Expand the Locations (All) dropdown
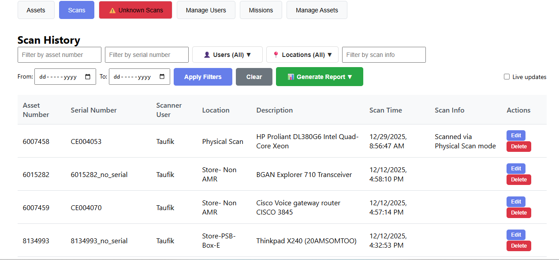Screen dimensions: 559x260 click(x=302, y=55)
